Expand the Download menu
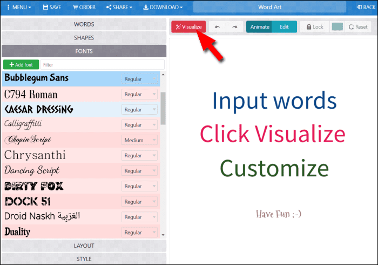The height and width of the screenshot is (265, 378). click(163, 7)
